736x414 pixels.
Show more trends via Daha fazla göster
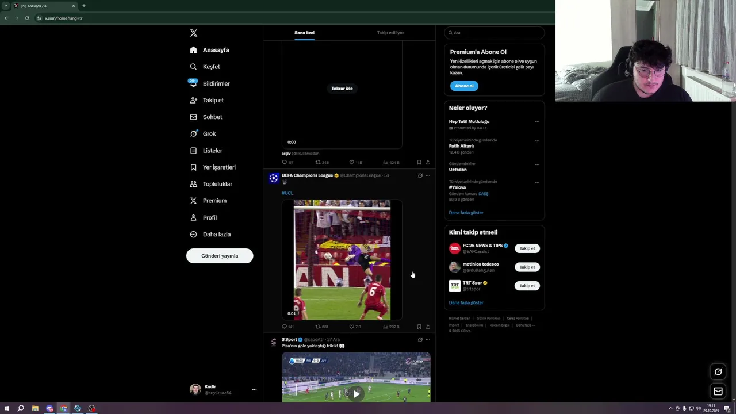tap(466, 213)
